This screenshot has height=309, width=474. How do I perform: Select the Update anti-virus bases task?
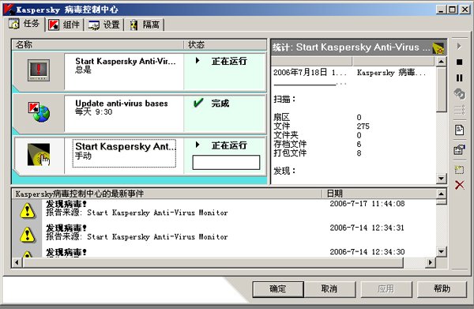[139, 114]
